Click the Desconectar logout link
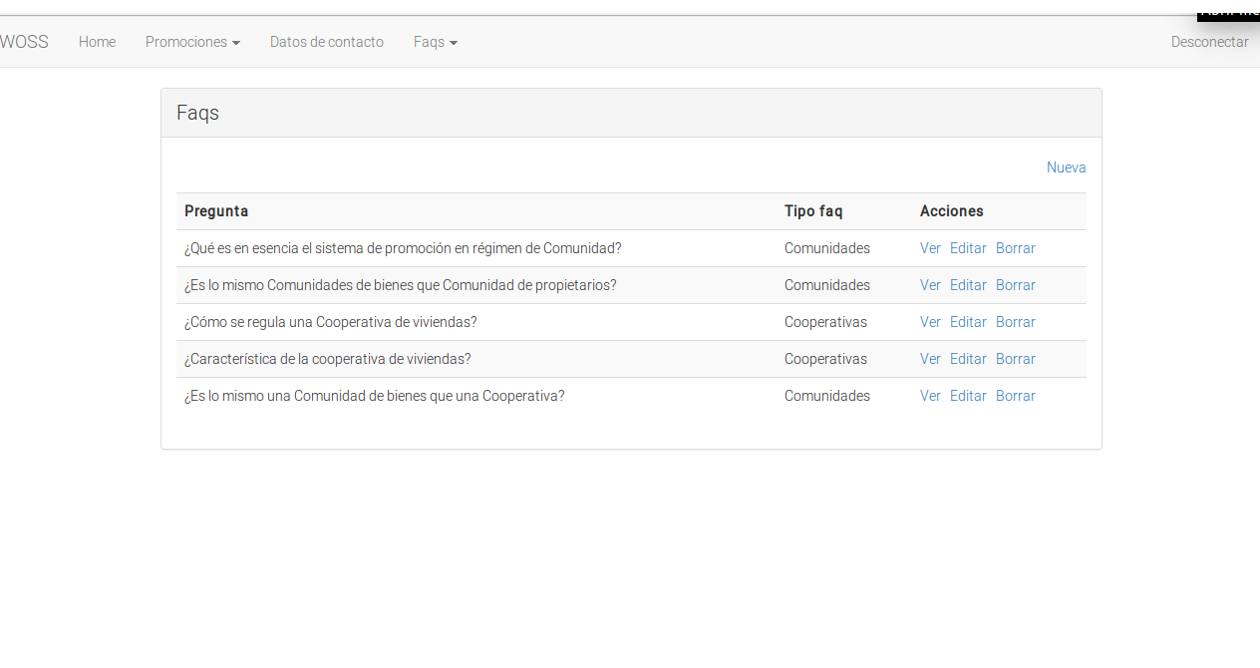The height and width of the screenshot is (668, 1260). pyautogui.click(x=1209, y=42)
